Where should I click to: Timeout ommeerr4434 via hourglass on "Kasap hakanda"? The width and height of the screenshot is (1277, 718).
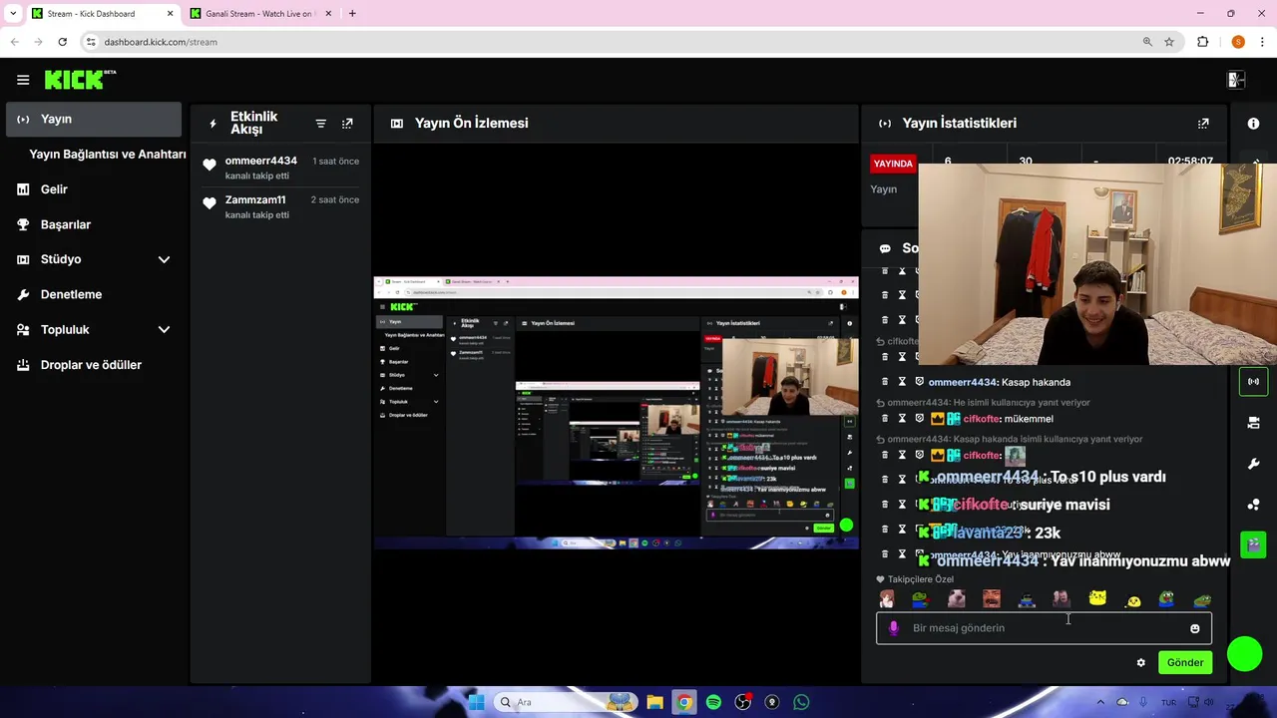click(902, 382)
